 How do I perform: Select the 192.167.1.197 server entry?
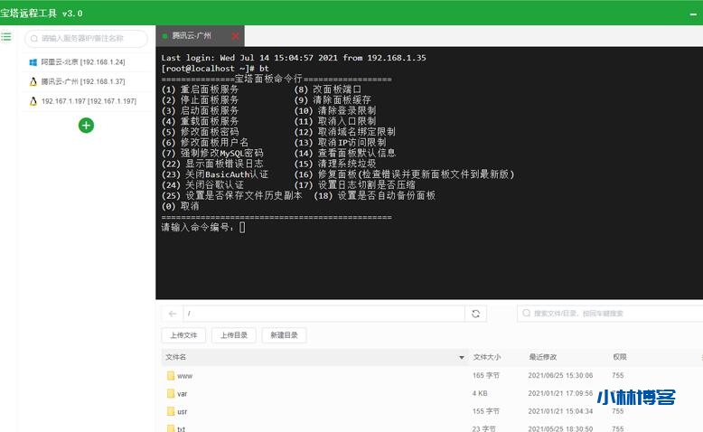pyautogui.click(x=87, y=101)
